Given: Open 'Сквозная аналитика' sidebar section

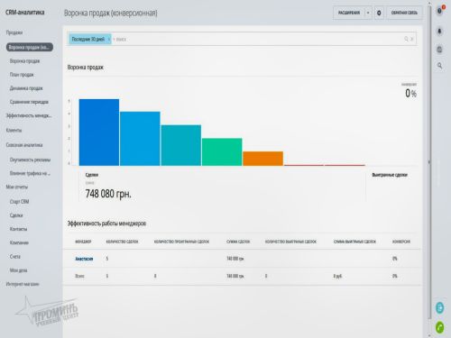Looking at the screenshot, I should click(x=24, y=145).
